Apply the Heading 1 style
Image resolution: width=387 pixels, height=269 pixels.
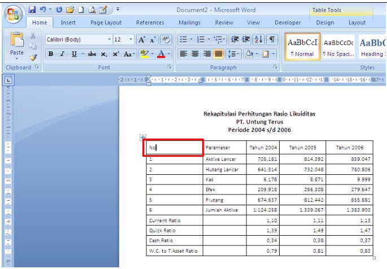click(372, 47)
